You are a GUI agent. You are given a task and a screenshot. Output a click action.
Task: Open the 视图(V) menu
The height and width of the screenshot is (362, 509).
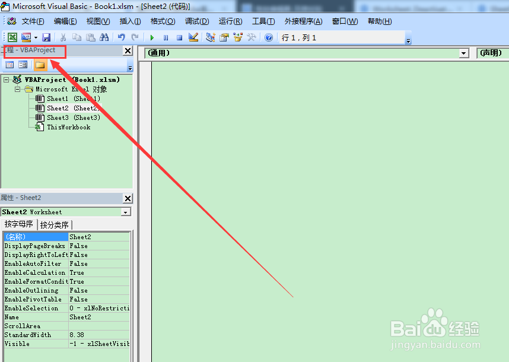tap(98, 21)
